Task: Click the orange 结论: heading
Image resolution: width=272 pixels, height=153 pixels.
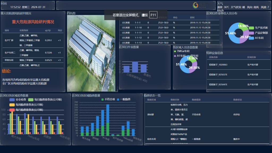Action: 6,71
